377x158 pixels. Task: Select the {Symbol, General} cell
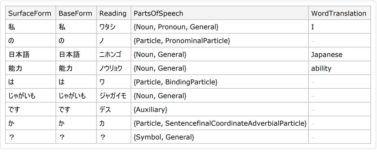click(164, 137)
